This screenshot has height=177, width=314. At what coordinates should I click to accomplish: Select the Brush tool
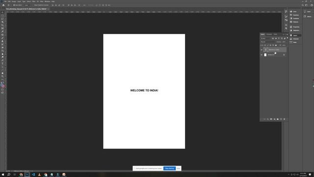(2, 38)
